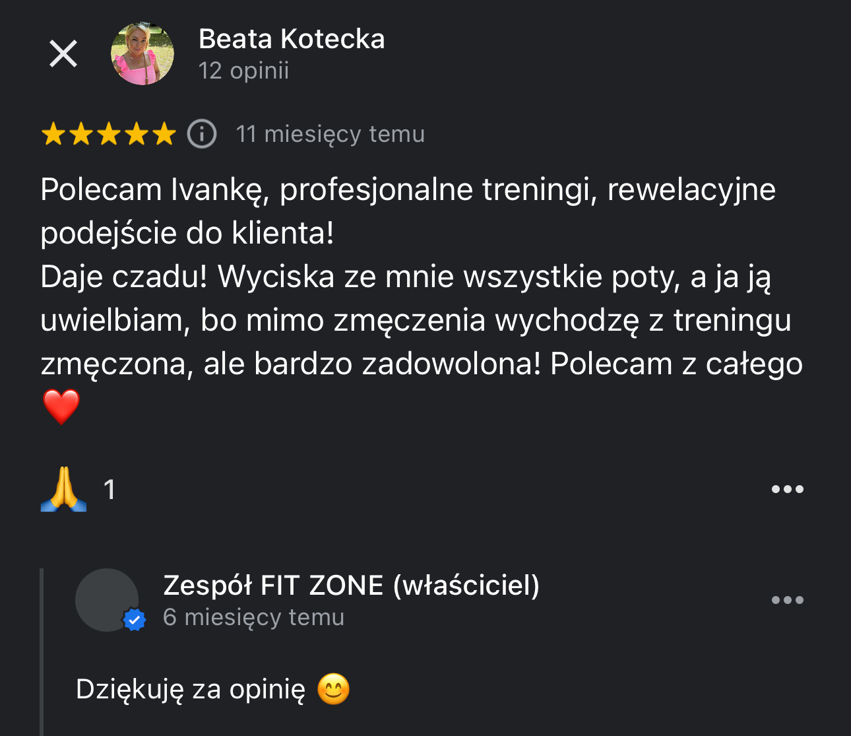Image resolution: width=851 pixels, height=736 pixels.
Task: Open the owner reply's three-dot menu
Action: tap(788, 600)
